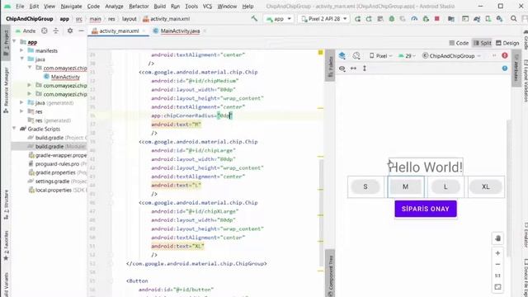This screenshot has width=528, height=297.
Task: Click horizontal expand arrows in preview toolbar
Action: 353,68
